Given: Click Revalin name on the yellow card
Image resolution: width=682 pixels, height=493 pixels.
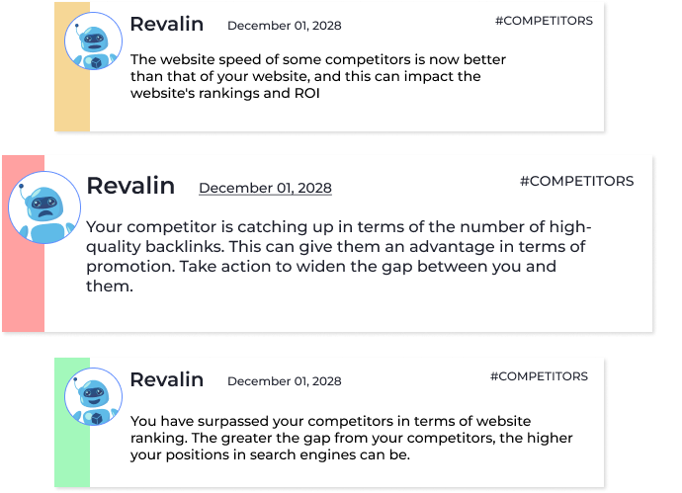Looking at the screenshot, I should click(x=167, y=24).
